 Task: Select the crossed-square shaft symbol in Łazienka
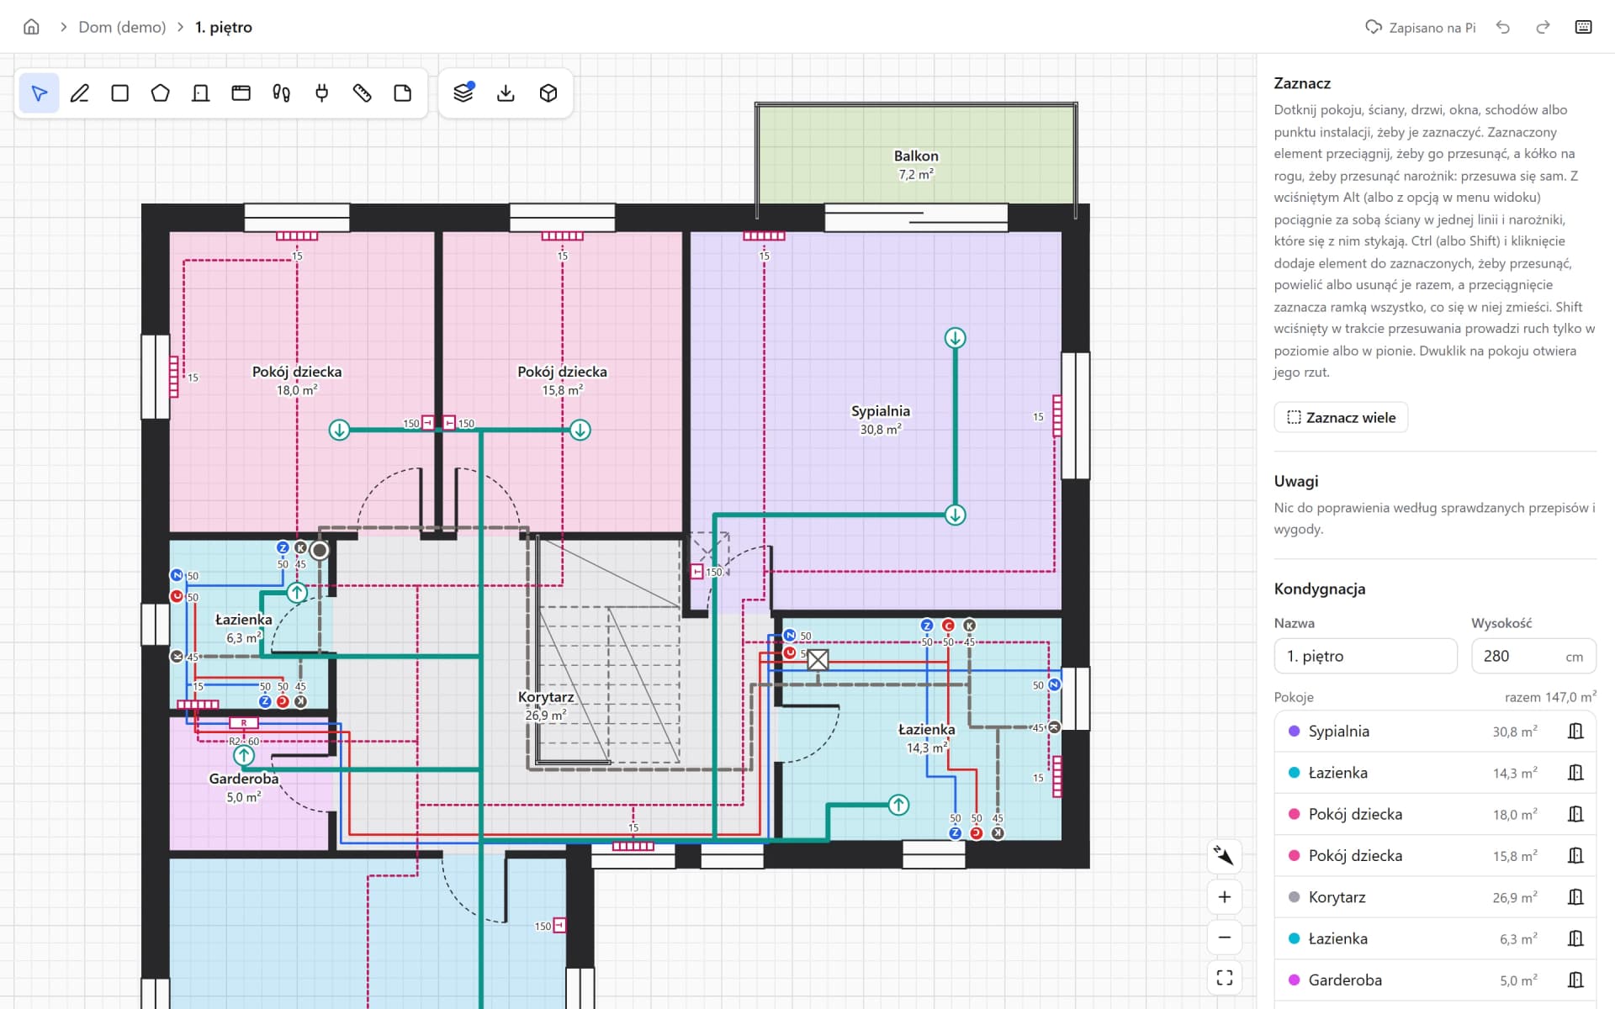point(818,660)
